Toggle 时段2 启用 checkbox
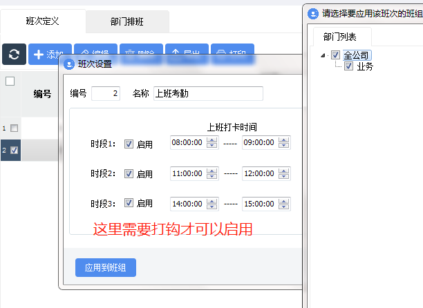 click(129, 173)
